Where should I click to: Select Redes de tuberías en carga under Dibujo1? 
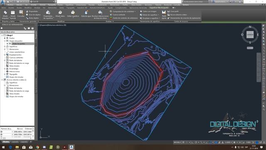pyautogui.click(x=19, y=63)
